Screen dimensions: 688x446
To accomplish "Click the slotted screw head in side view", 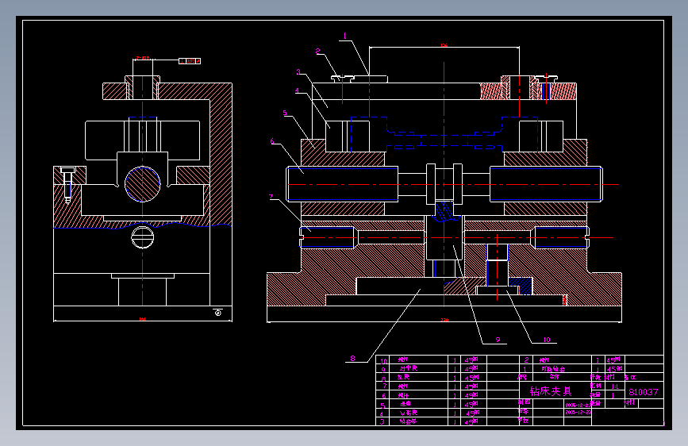I will pyautogui.click(x=143, y=237).
